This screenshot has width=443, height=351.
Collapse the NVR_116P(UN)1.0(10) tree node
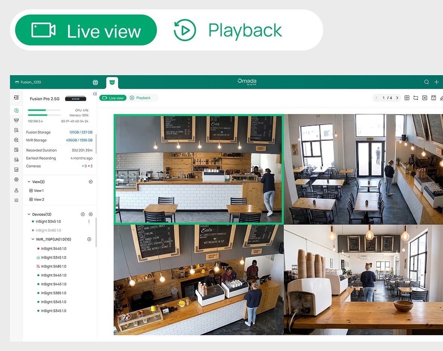coord(33,239)
